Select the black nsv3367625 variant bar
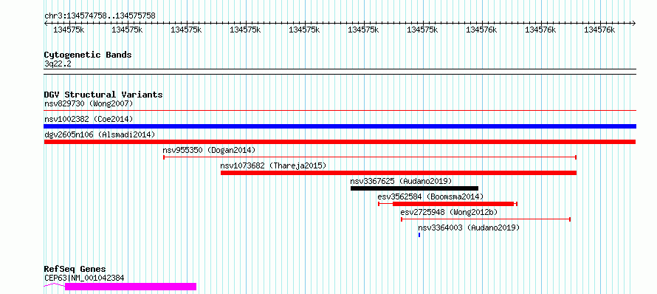 pyautogui.click(x=414, y=188)
